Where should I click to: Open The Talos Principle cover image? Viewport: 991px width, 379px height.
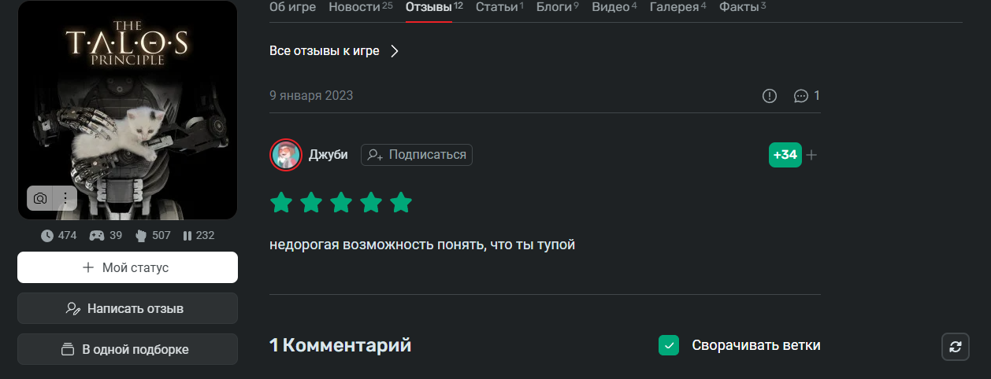[128, 110]
